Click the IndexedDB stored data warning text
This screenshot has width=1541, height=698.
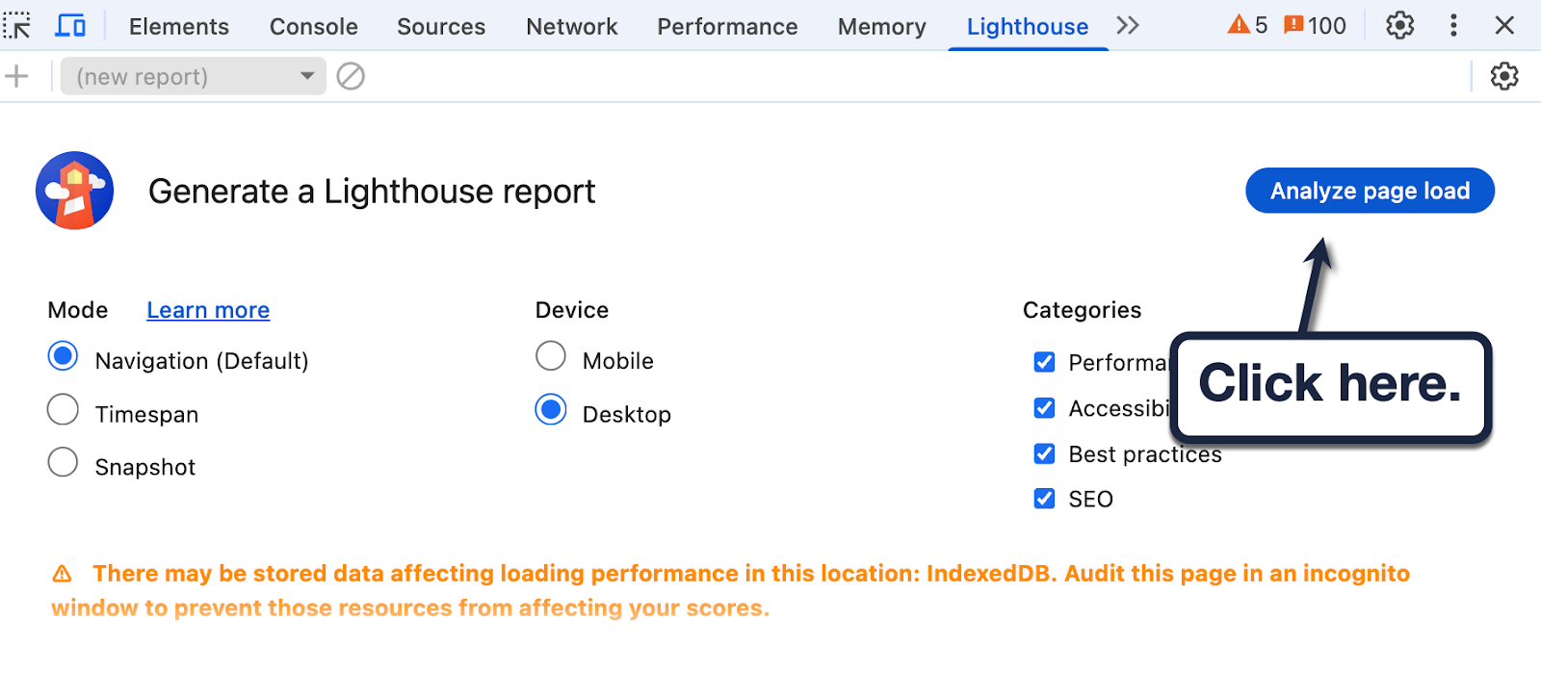pos(731,590)
